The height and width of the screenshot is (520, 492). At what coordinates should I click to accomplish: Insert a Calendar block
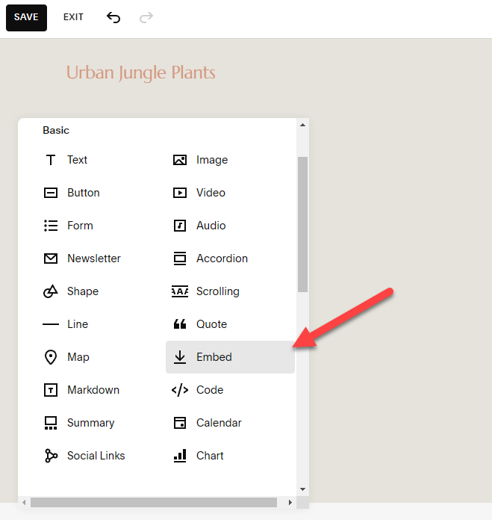tap(219, 423)
